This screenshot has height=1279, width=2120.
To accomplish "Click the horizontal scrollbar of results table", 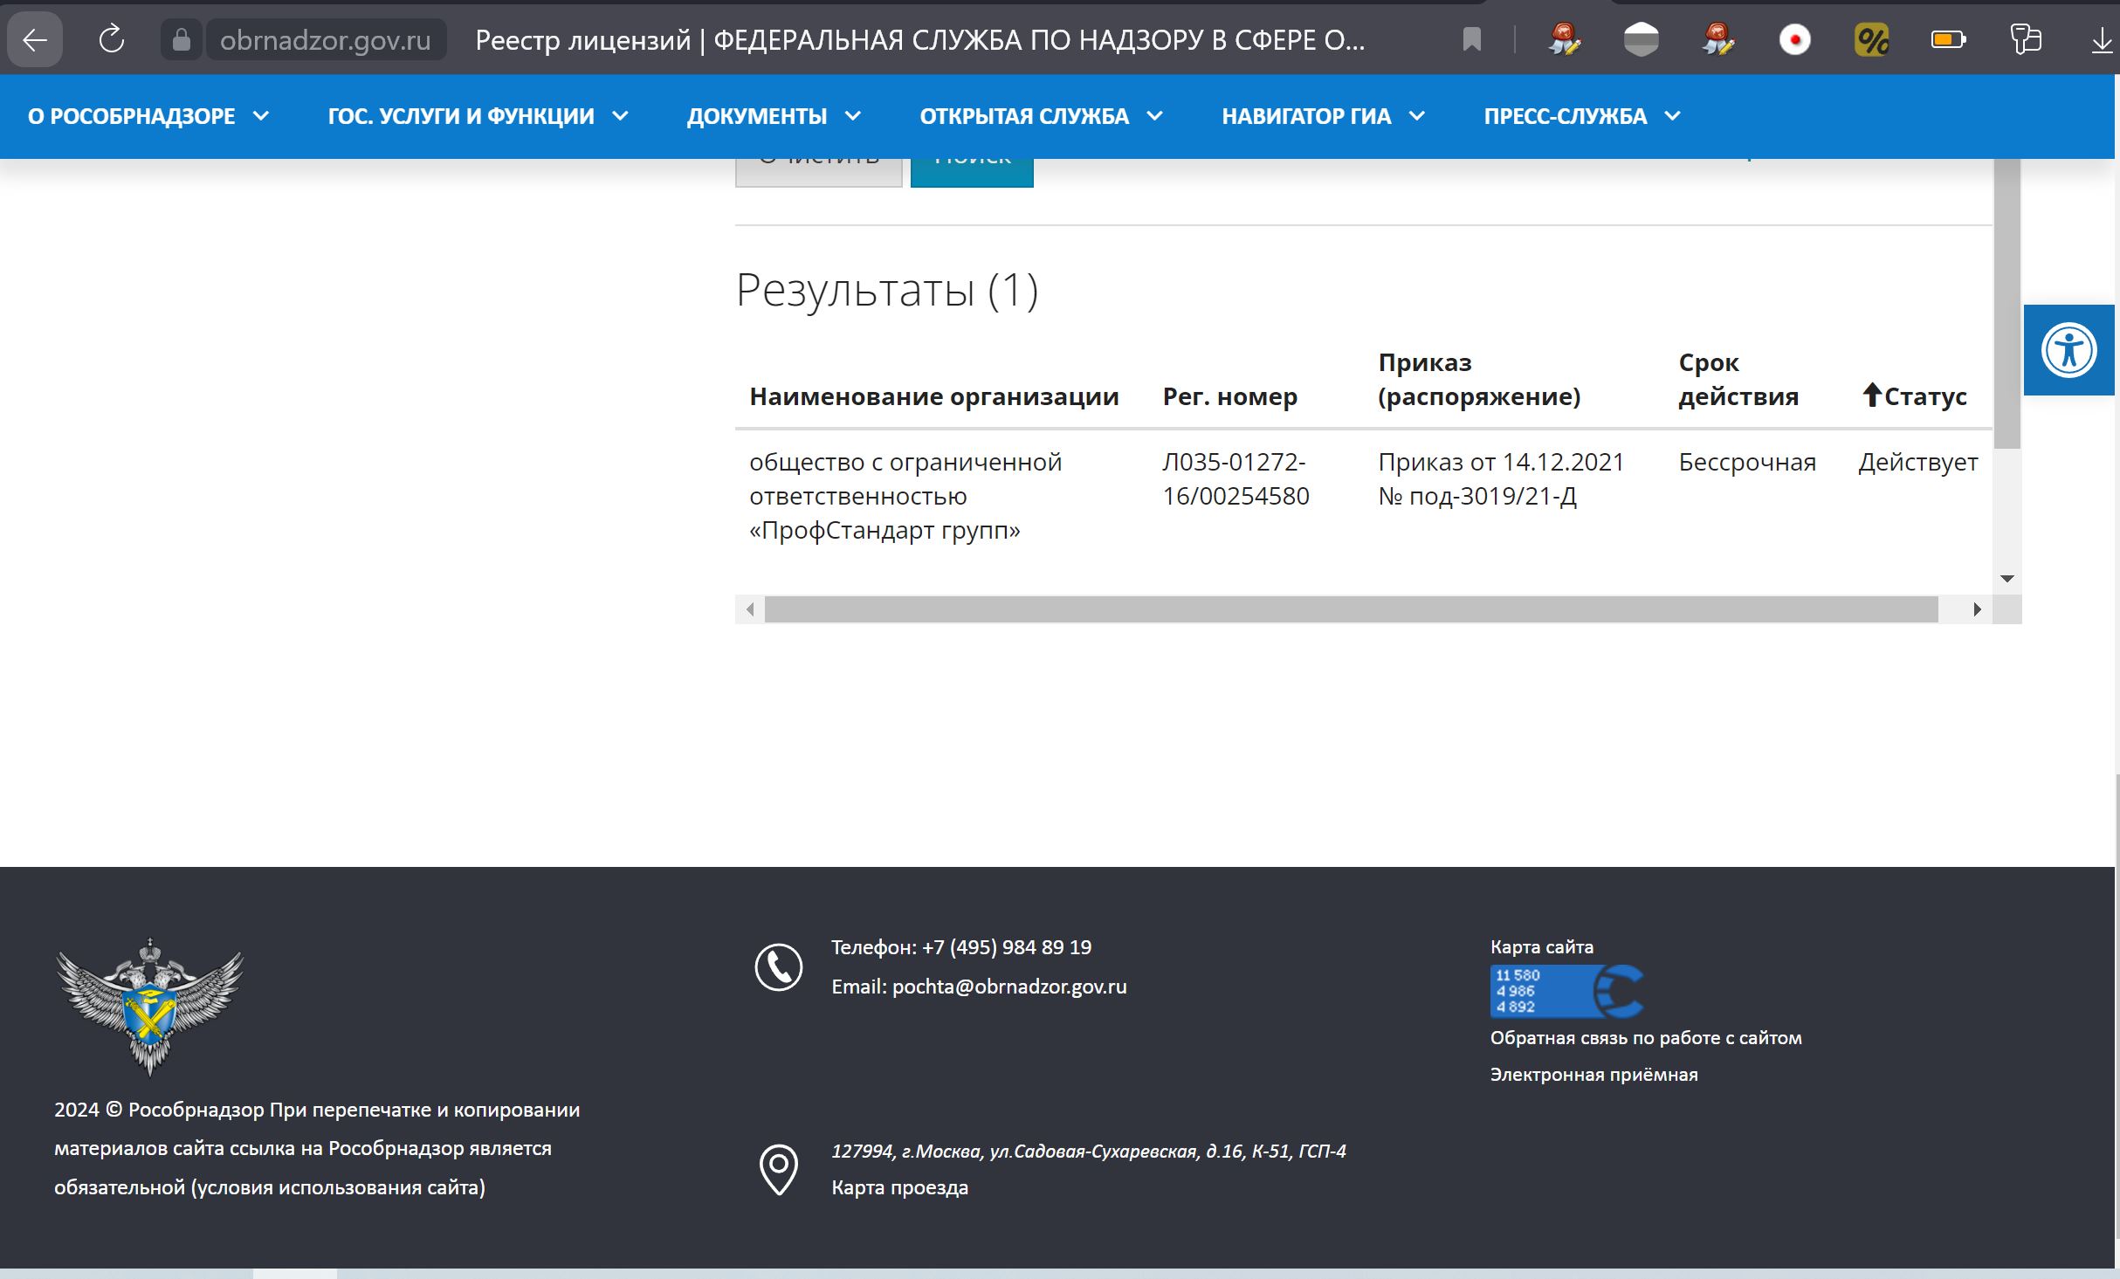I will pyautogui.click(x=1350, y=609).
